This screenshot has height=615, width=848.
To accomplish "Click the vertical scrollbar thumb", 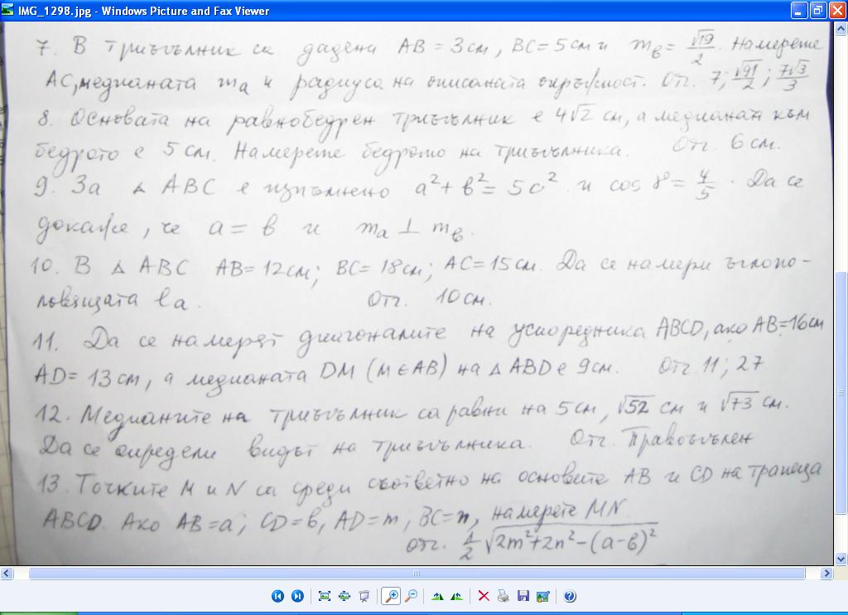I will tap(841, 393).
